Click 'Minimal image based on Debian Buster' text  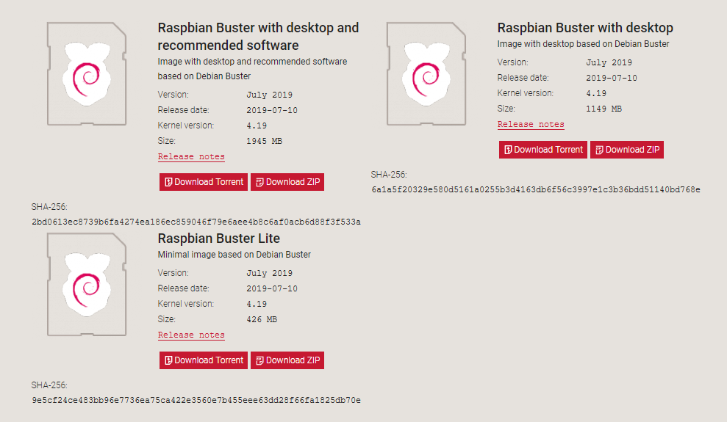[x=234, y=255]
